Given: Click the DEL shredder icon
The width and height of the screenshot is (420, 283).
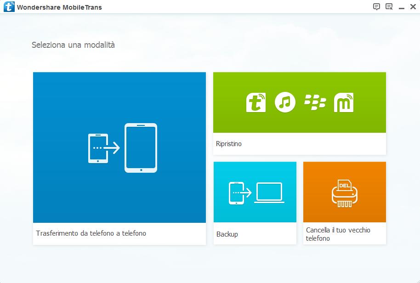Looking at the screenshot, I should (344, 192).
